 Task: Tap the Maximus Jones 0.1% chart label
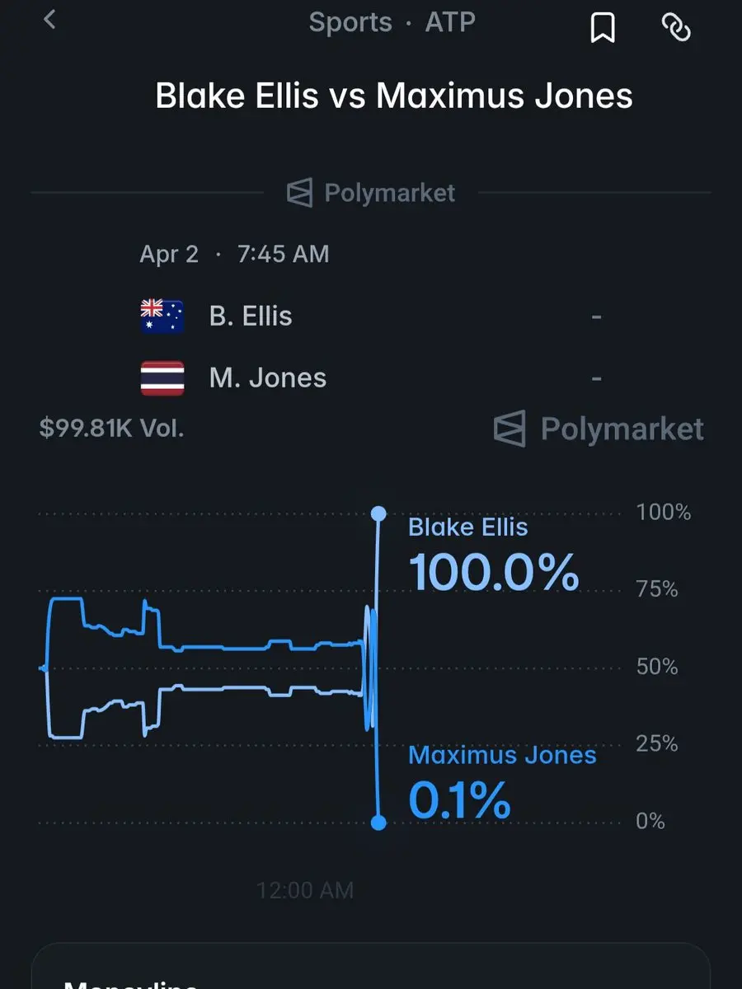[502, 783]
